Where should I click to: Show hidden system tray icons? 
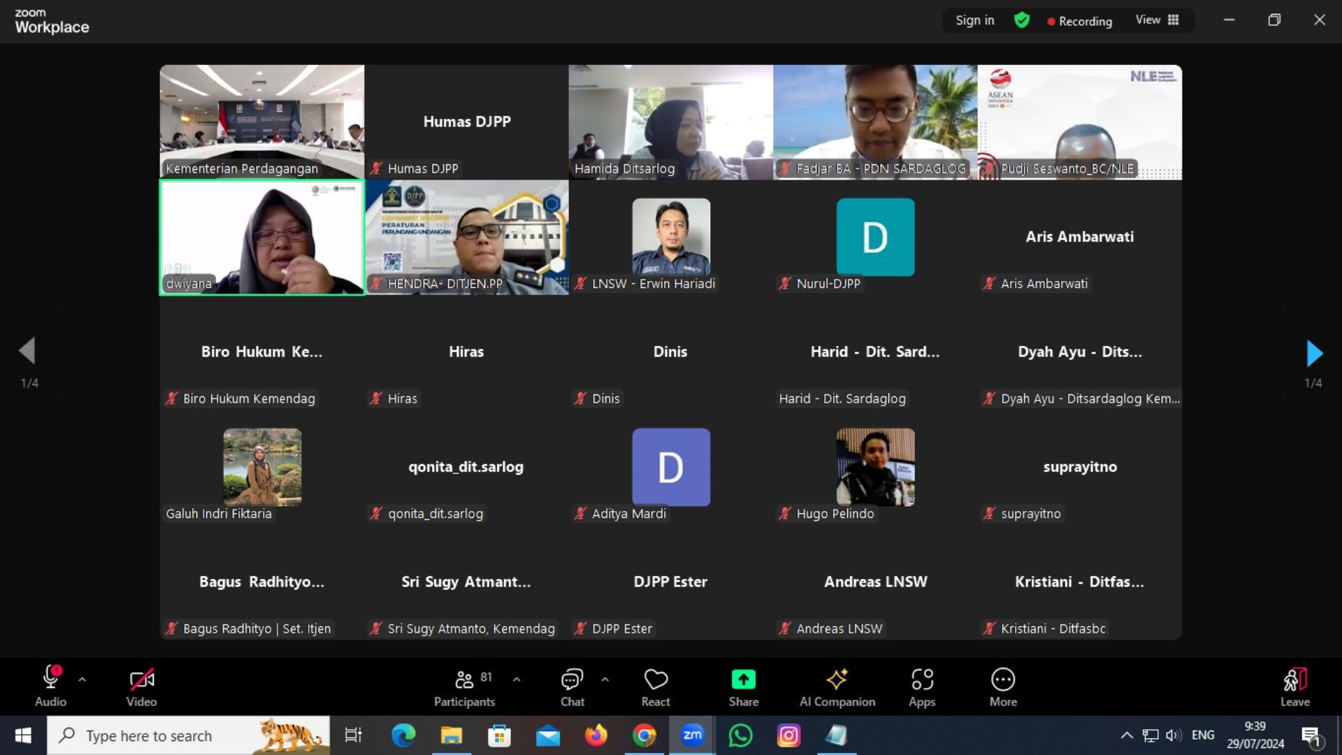(1127, 735)
